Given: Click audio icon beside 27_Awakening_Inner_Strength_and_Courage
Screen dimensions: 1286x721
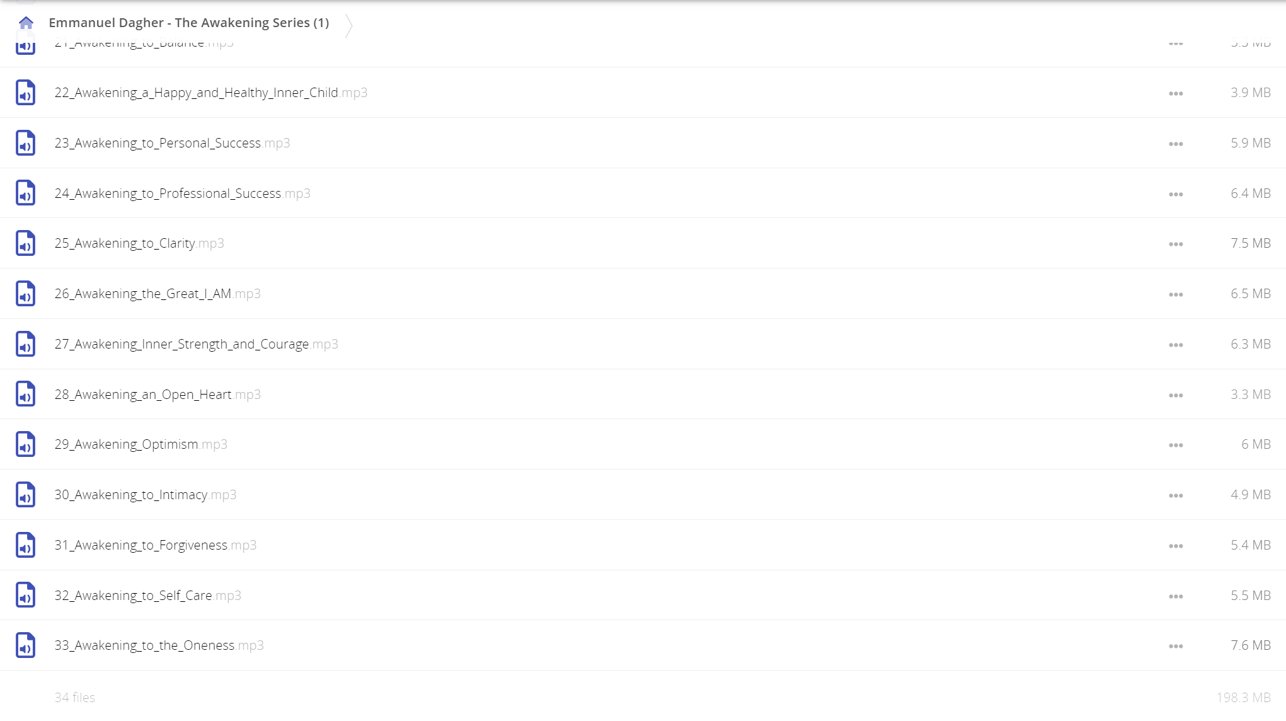Looking at the screenshot, I should pos(25,344).
